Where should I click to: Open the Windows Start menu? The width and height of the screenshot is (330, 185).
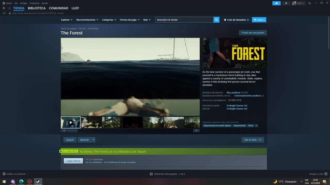(x=4, y=182)
